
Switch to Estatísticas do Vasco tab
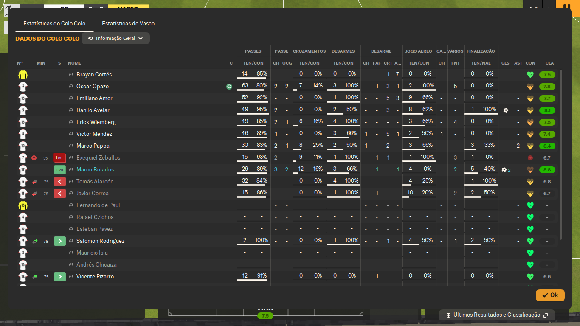coord(128,24)
